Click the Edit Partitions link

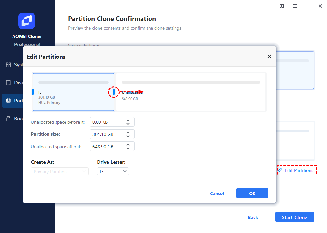point(299,170)
